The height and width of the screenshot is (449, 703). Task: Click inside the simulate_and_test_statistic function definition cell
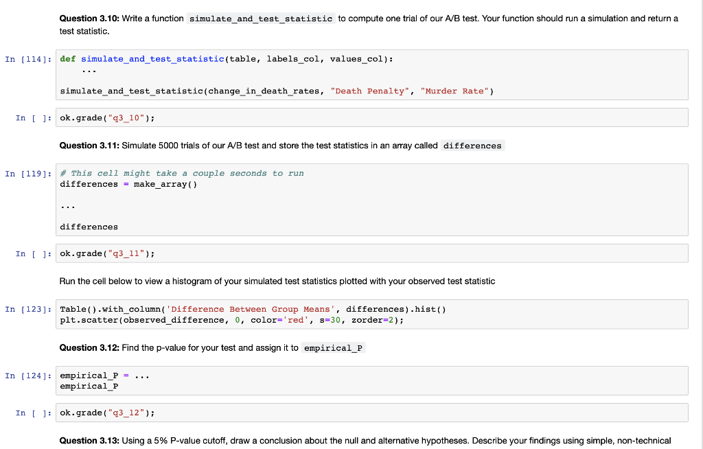275,73
